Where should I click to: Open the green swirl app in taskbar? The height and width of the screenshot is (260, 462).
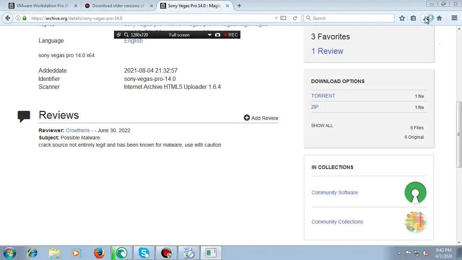121,253
